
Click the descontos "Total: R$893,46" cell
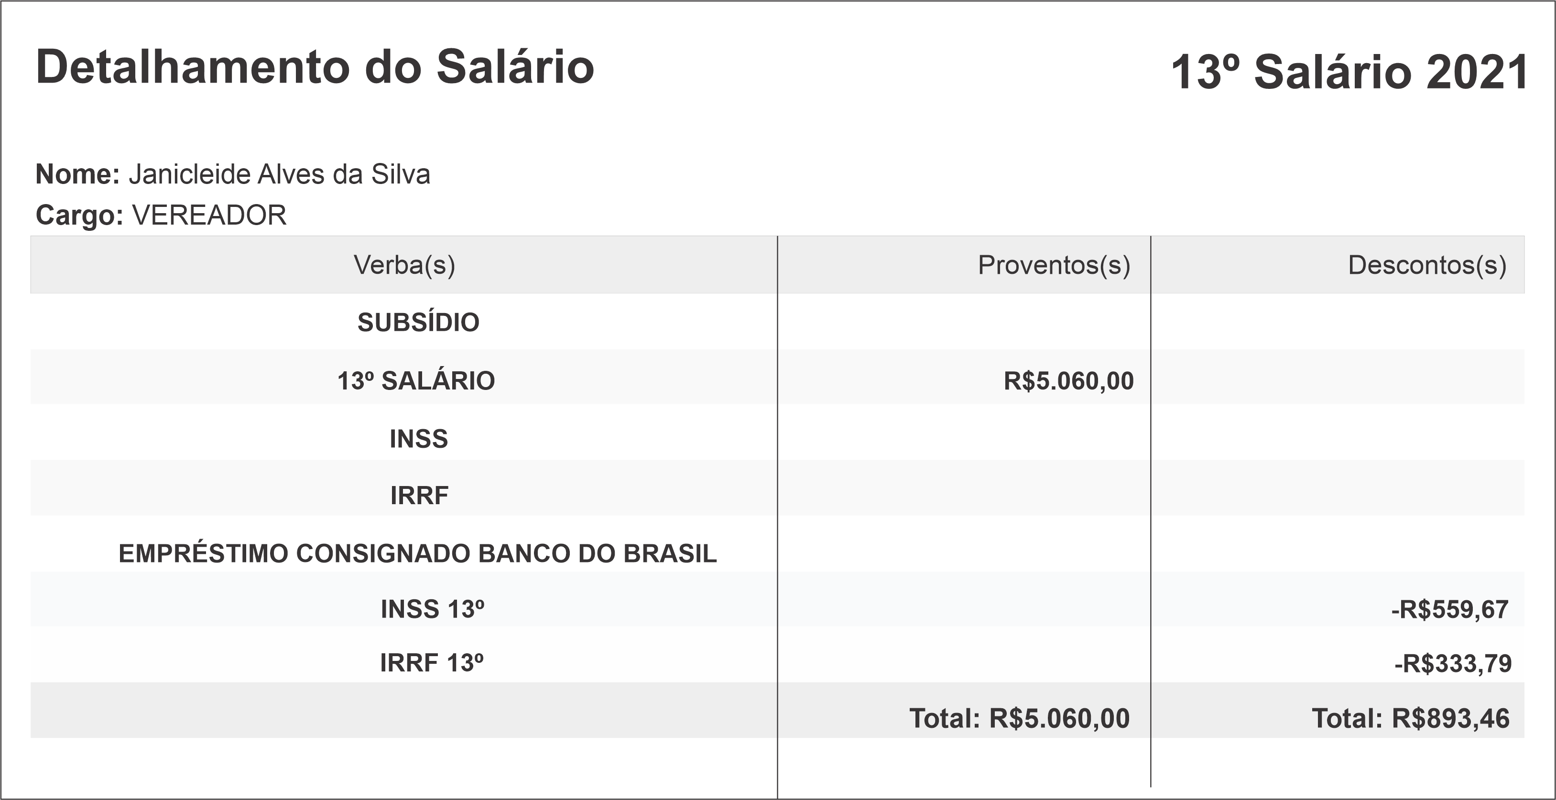pos(1410,718)
